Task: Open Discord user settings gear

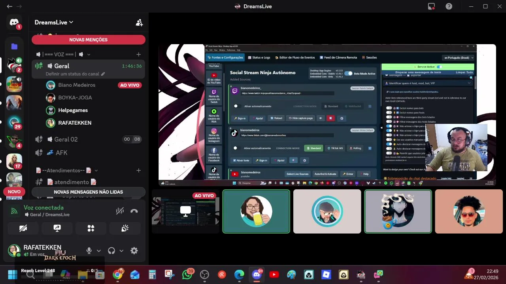Action: 134,250
